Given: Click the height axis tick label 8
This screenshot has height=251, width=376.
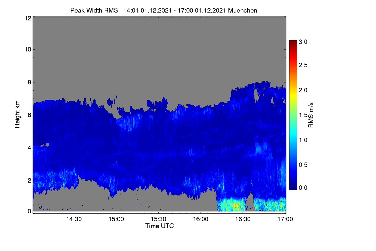Looking at the screenshot, I should [x=29, y=82].
